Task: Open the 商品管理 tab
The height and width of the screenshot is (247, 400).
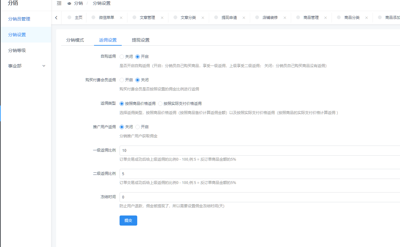Action: point(311,18)
